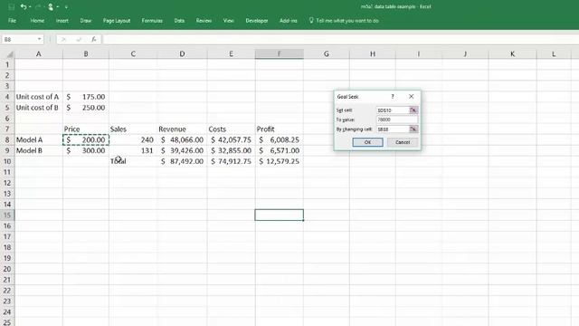
Task: Open the Developer ribbon tab
Action: coord(257,21)
